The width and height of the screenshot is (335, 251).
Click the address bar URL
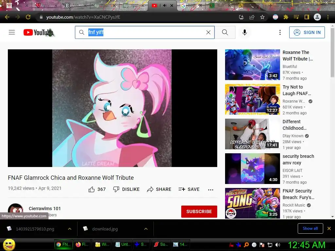tap(83, 17)
